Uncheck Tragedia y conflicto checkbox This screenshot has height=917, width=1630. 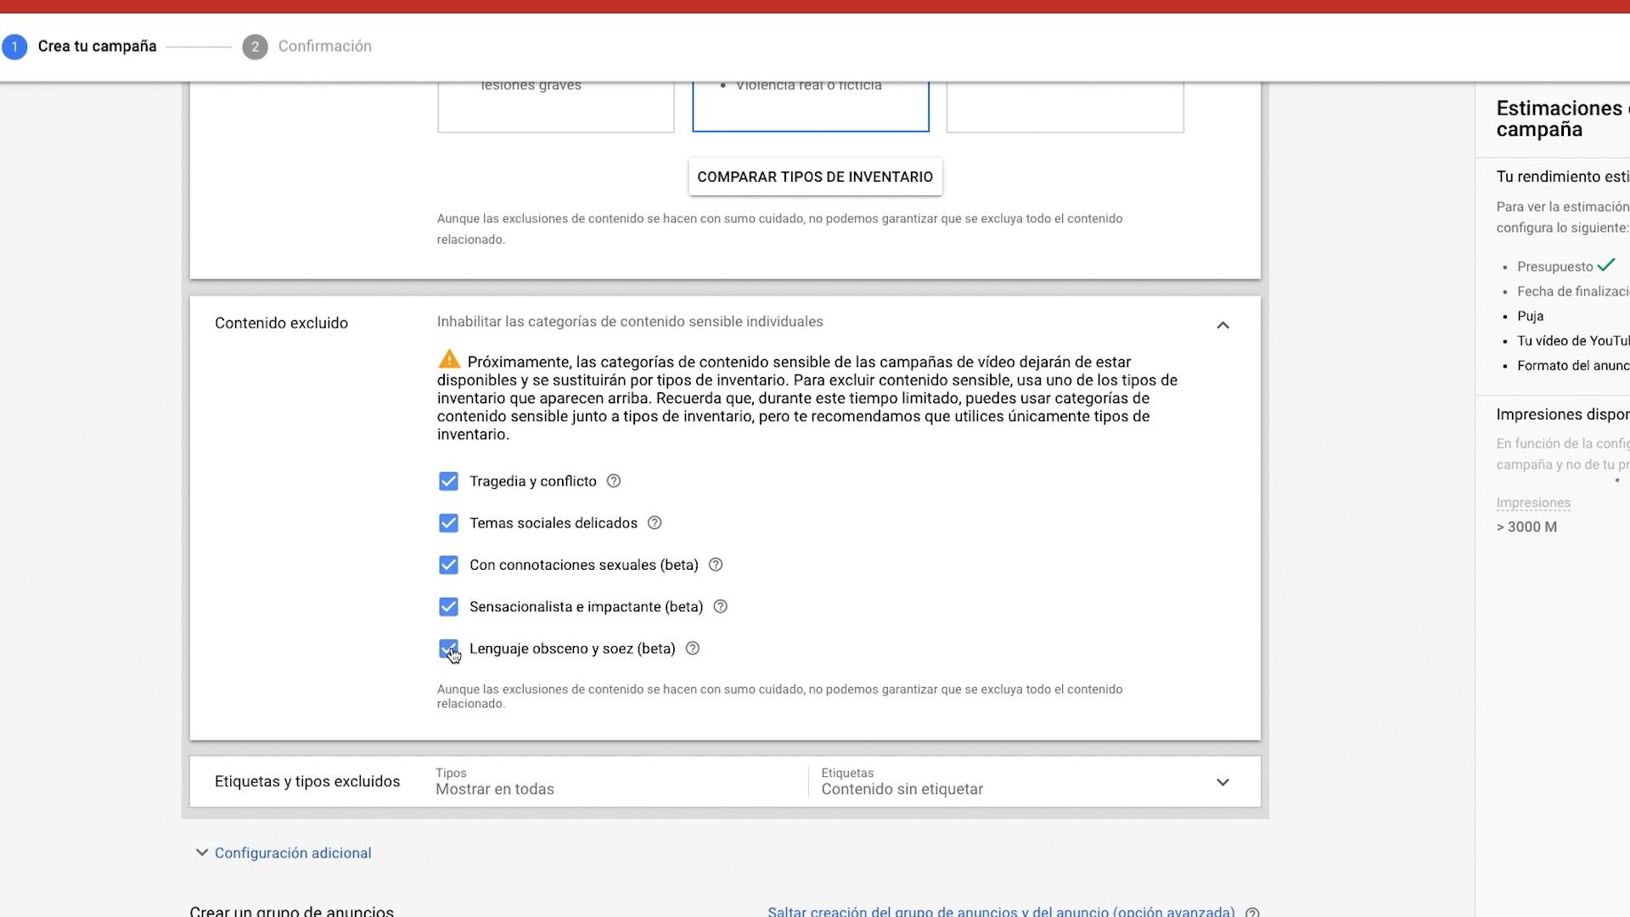point(448,481)
